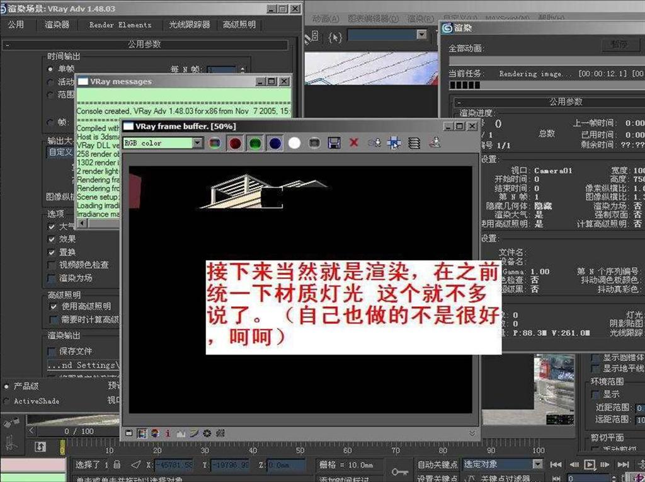Enable 显示地平线 checkbox
The height and width of the screenshot is (482, 645).
click(595, 368)
